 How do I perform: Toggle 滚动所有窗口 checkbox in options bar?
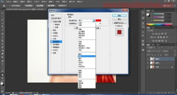click(x=10, y=6)
